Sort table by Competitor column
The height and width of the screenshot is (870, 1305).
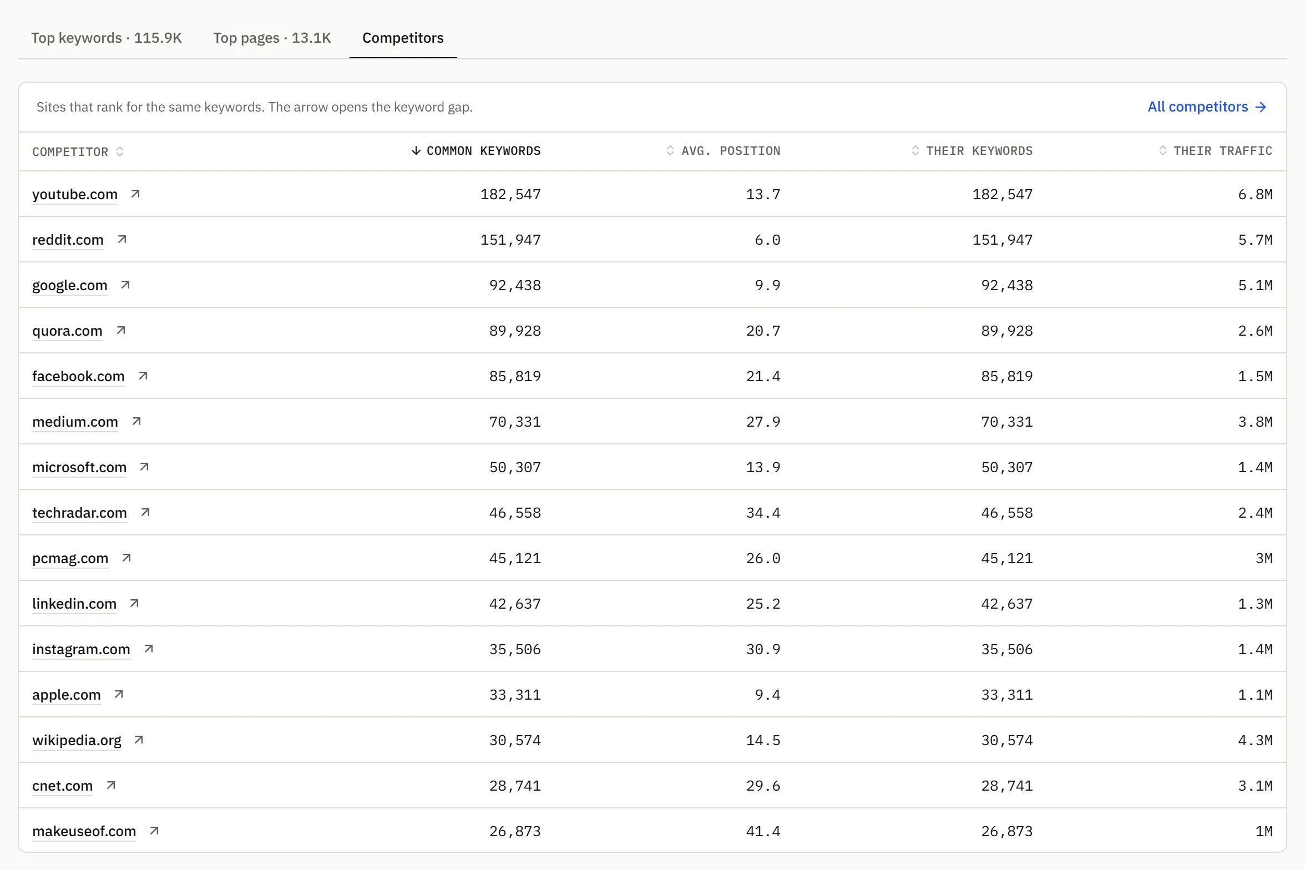[x=78, y=151]
